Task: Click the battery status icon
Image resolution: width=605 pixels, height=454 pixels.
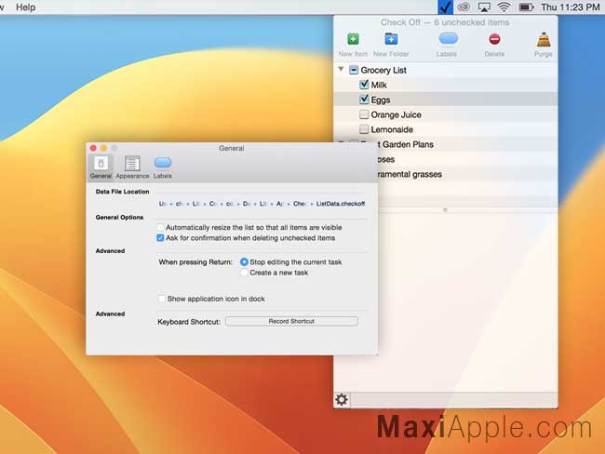Action: click(x=526, y=7)
